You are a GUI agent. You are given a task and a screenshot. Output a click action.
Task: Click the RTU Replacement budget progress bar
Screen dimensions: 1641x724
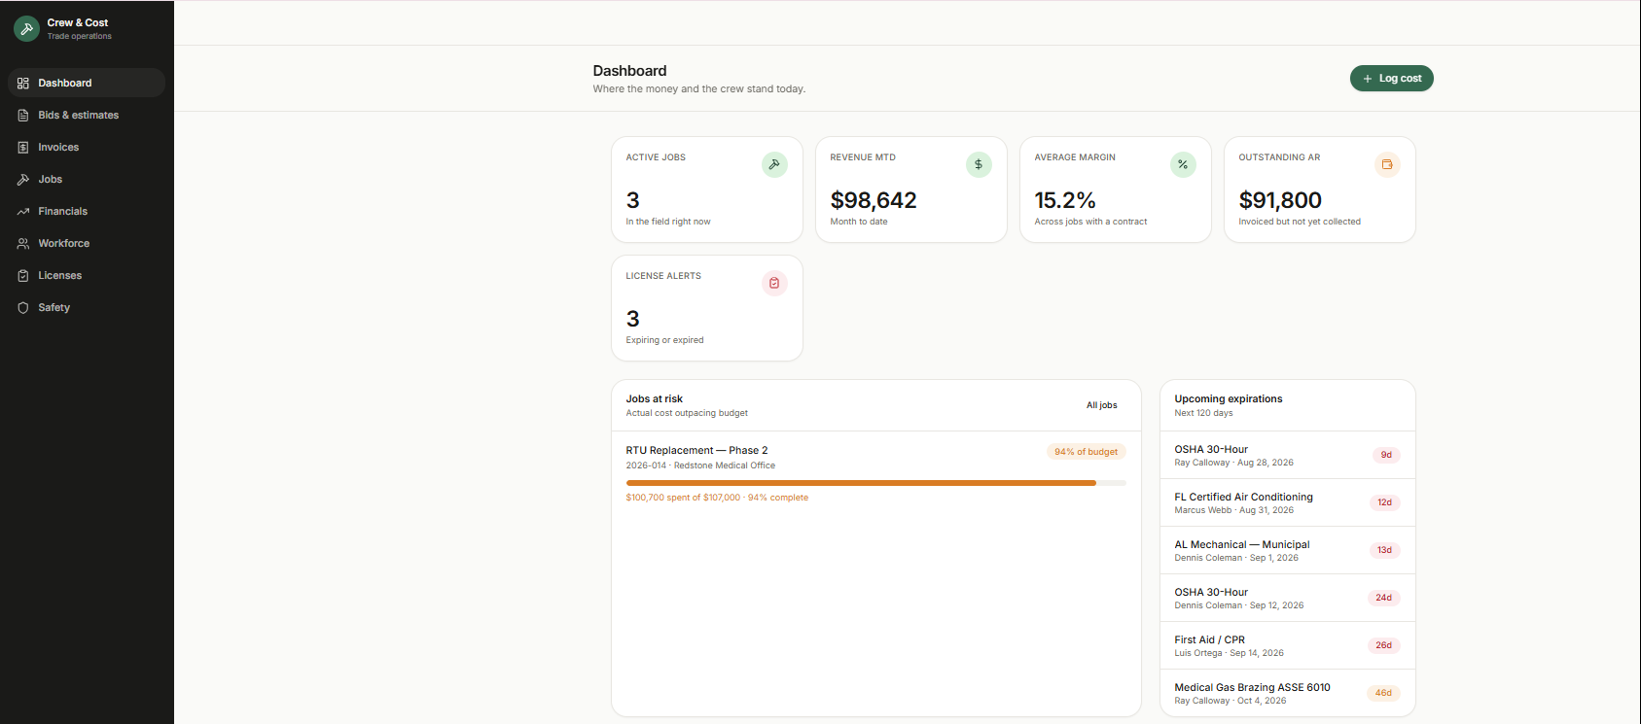click(x=875, y=483)
